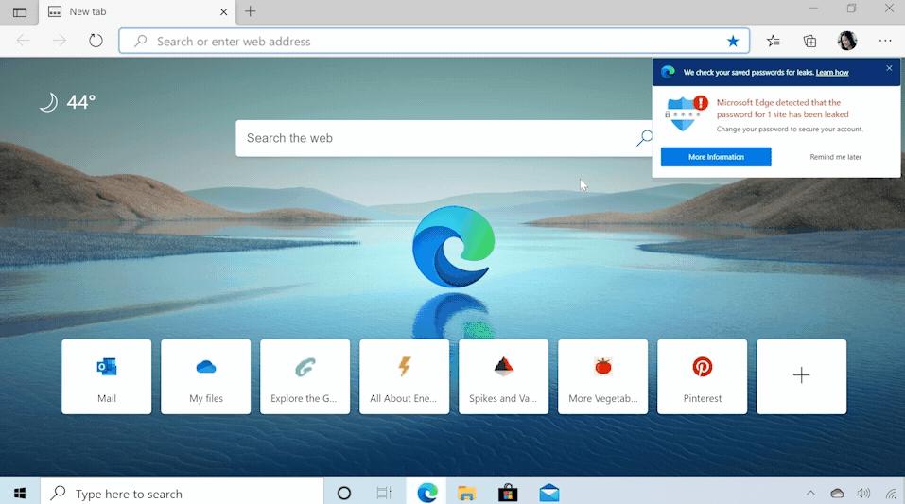Viewport: 905px width, 504px height.
Task: Select the New tab tab
Action: (x=137, y=12)
